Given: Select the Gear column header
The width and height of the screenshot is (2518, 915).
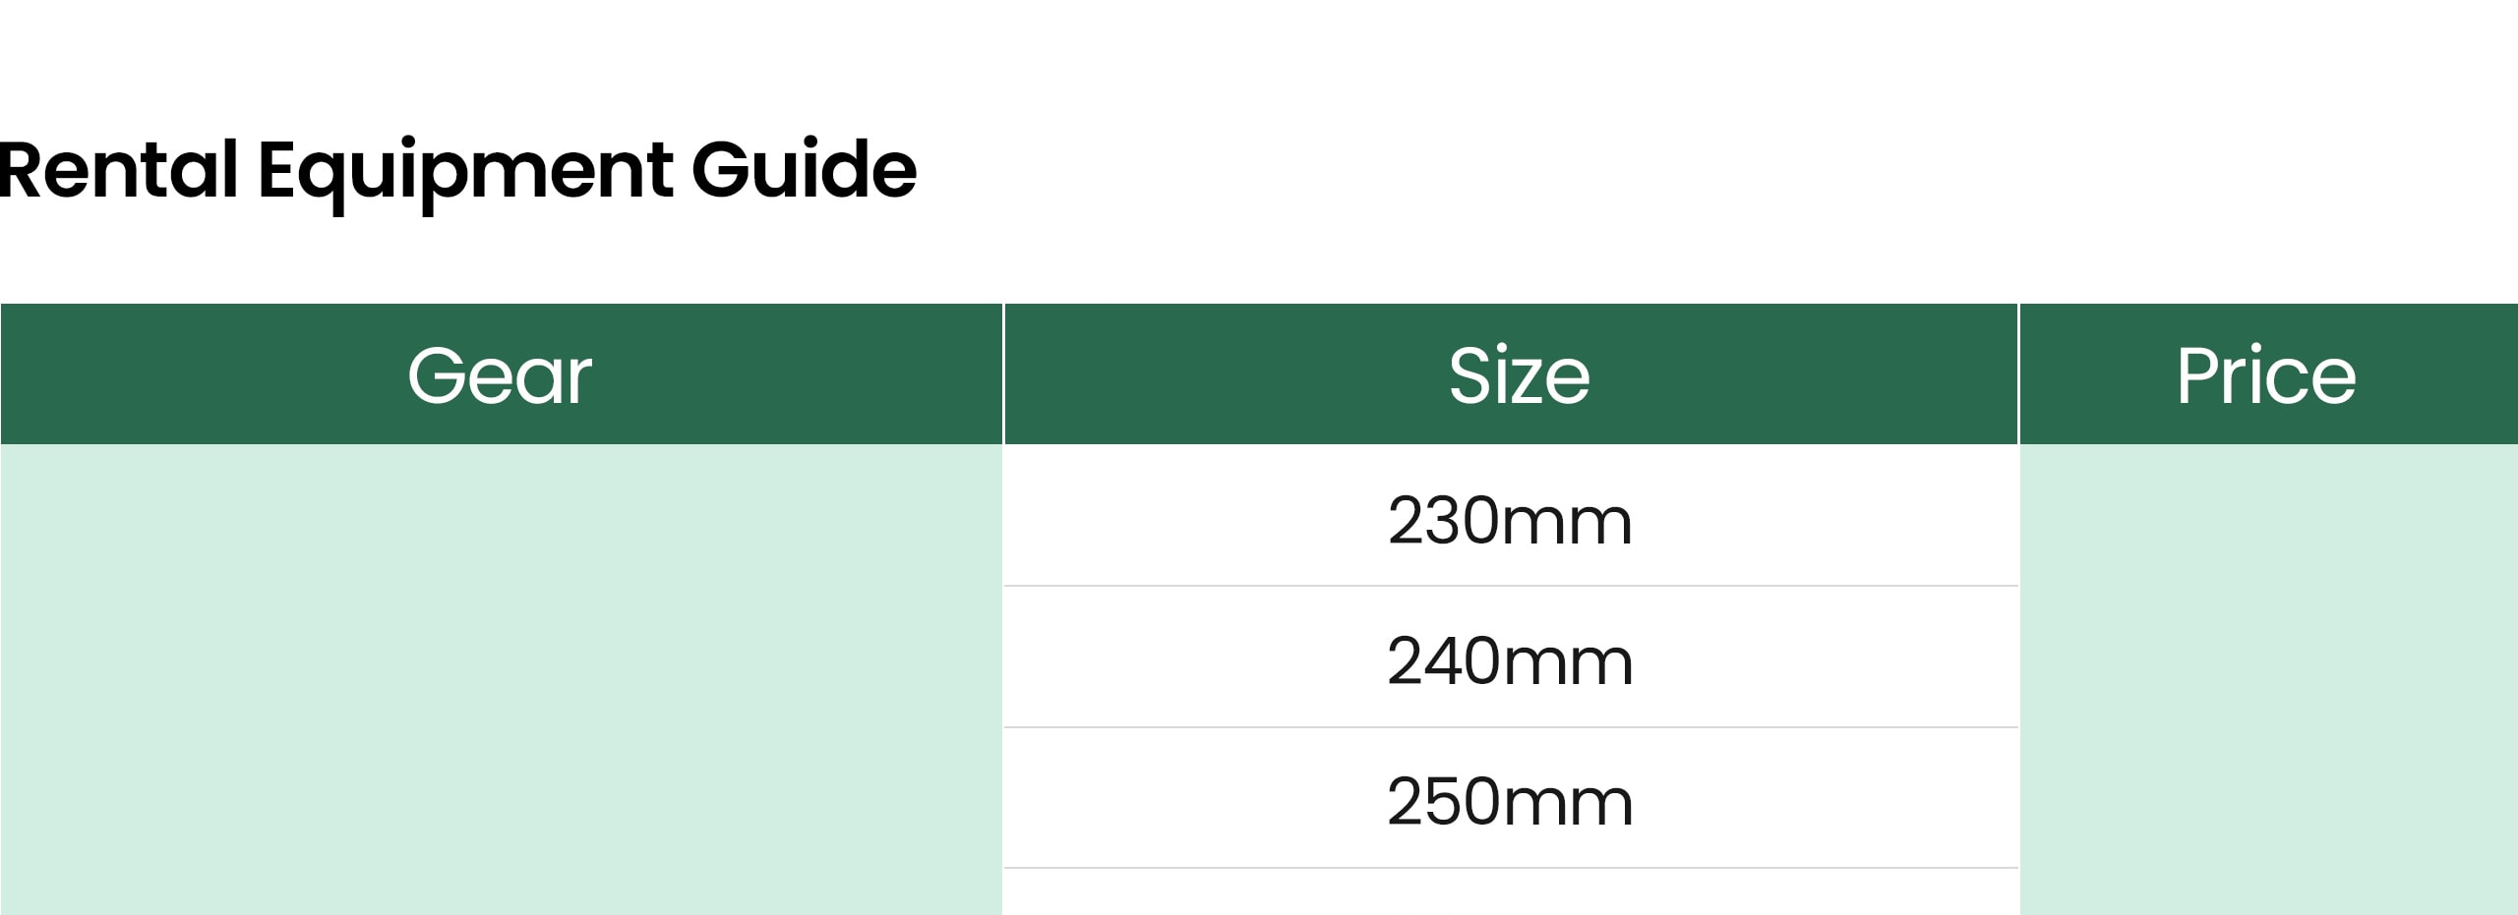Looking at the screenshot, I should pyautogui.click(x=501, y=374).
